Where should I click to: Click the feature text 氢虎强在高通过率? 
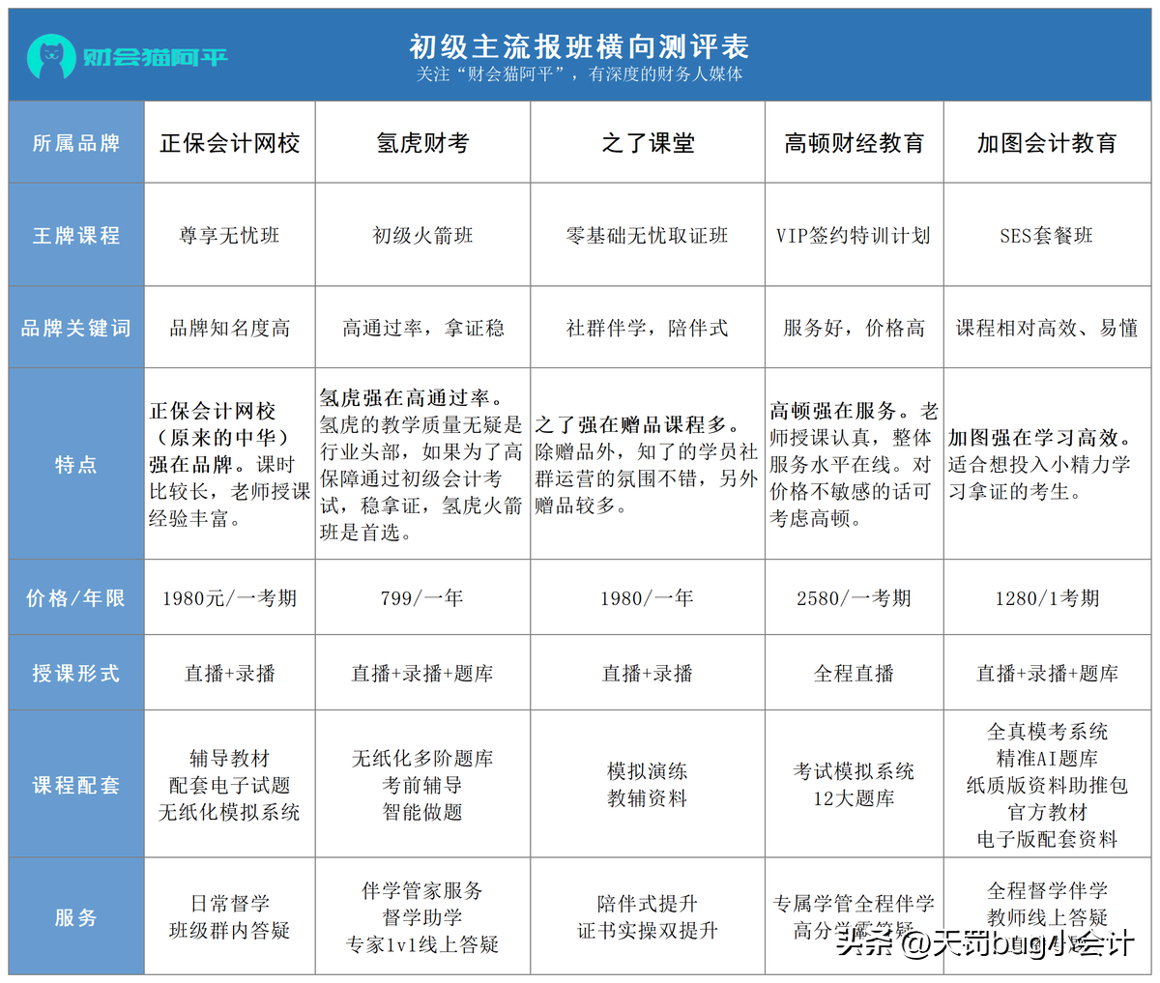point(412,397)
